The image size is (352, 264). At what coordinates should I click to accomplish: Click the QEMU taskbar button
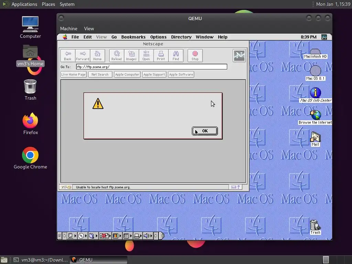click(x=98, y=260)
